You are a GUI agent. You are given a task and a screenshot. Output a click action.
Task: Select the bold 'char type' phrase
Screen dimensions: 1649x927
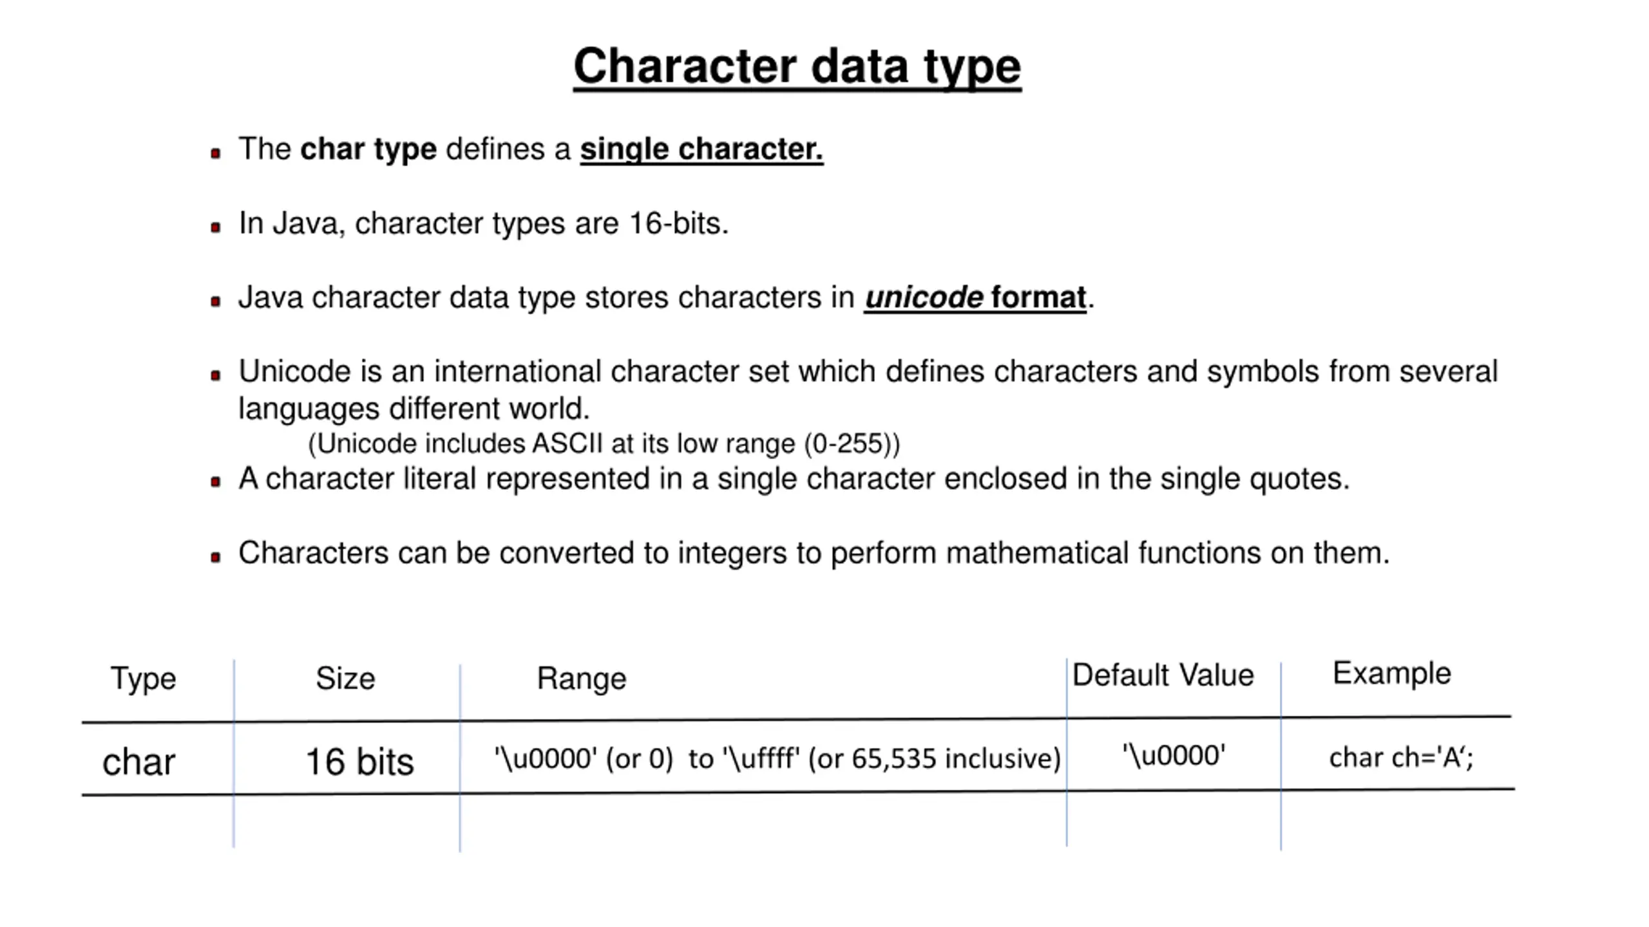pos(368,150)
